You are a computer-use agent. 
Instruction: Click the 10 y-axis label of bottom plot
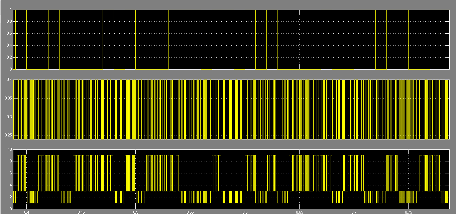(x=10, y=149)
